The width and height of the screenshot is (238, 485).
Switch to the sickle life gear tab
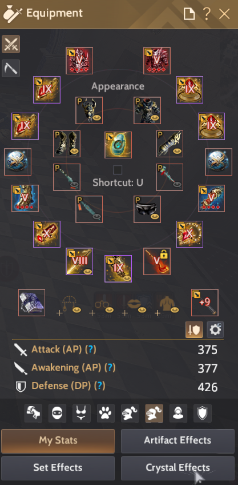11,69
